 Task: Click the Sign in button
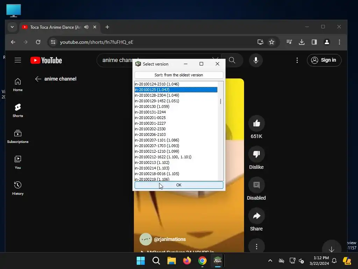coord(324,60)
